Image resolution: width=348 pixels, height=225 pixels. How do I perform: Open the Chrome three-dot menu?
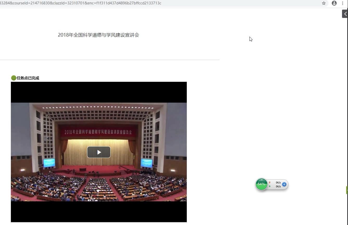tap(343, 3)
